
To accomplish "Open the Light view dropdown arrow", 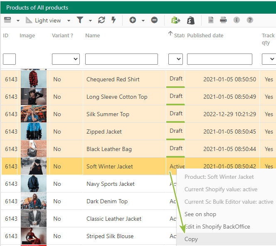I will (69, 21).
